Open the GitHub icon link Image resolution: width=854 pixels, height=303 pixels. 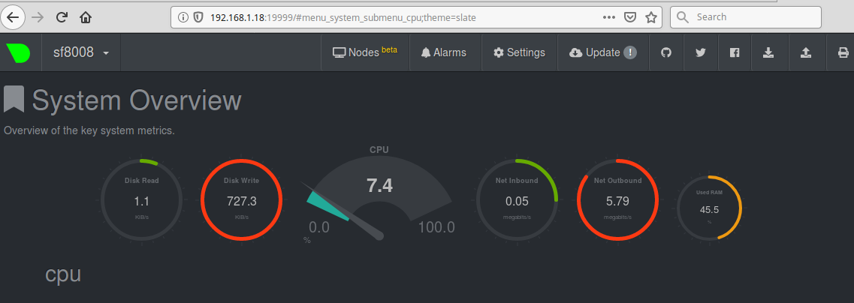(x=665, y=52)
